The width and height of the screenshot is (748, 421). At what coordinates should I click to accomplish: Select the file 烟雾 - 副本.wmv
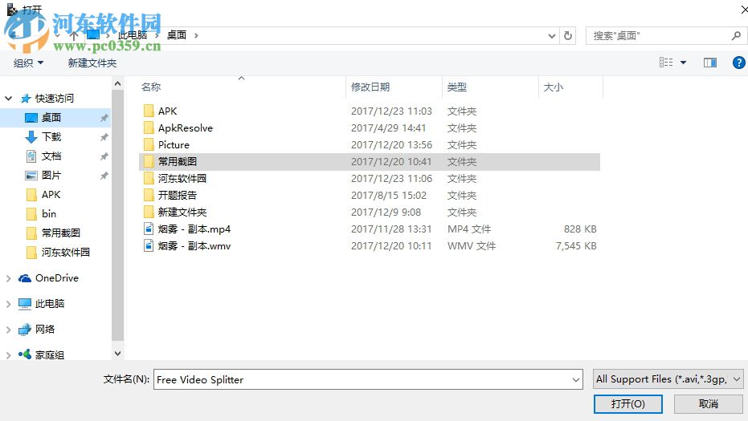pos(370,245)
